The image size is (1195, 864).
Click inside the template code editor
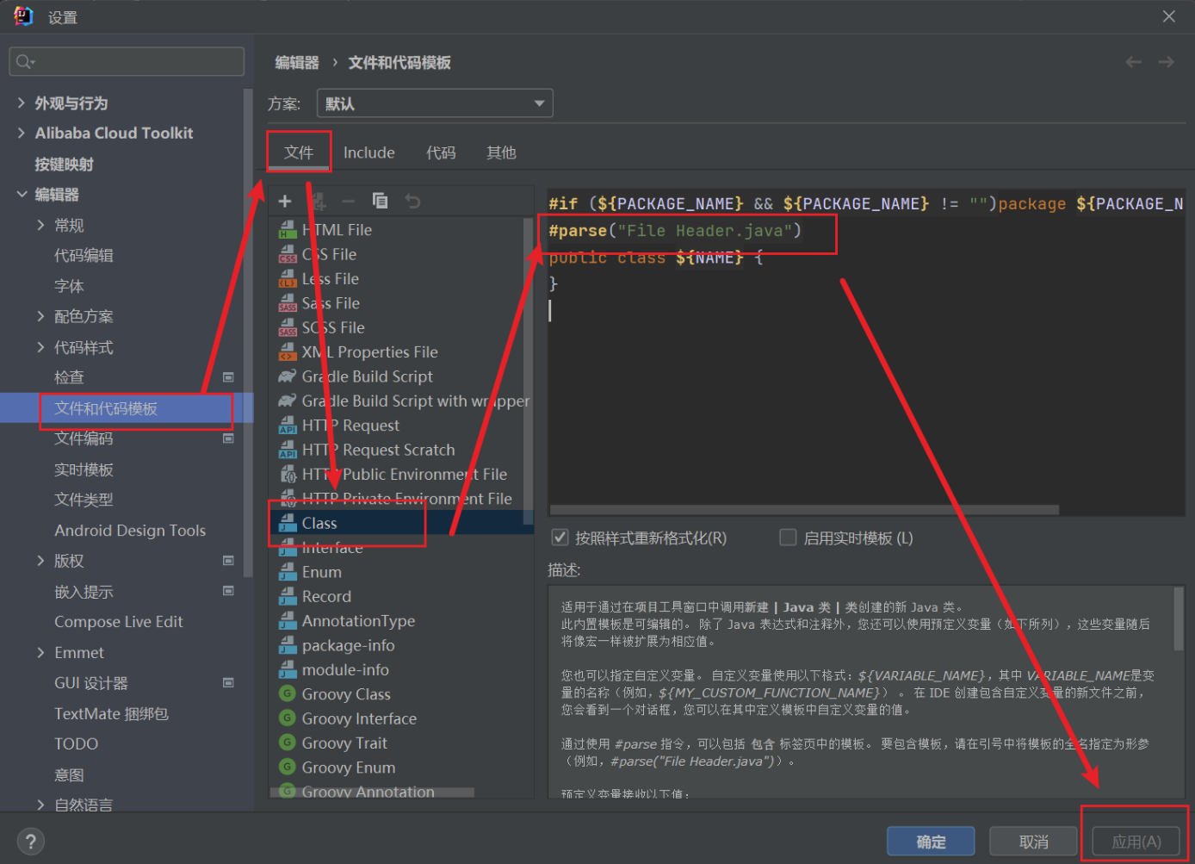(x=866, y=353)
